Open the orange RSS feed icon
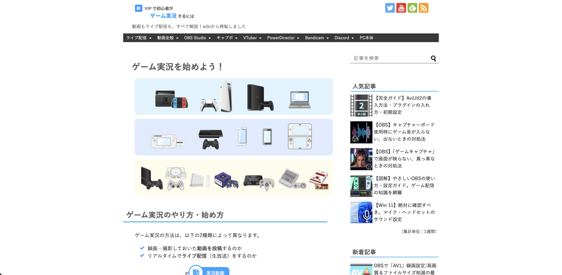Image resolution: width=562 pixels, height=275 pixels. (423, 8)
